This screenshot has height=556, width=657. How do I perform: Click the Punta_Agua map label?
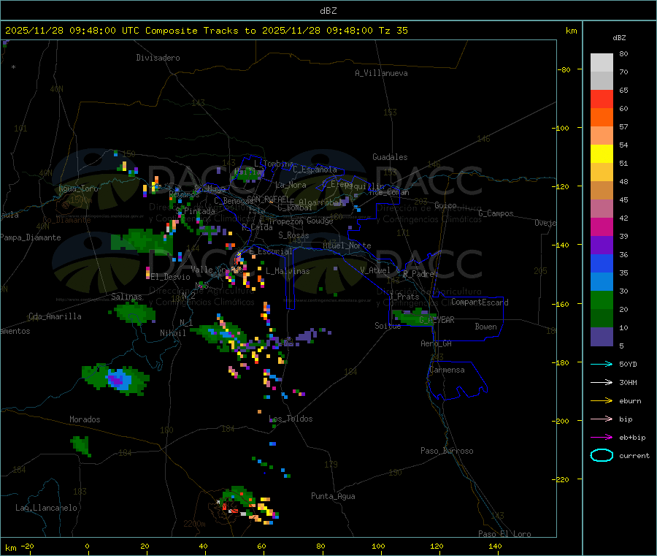[333, 496]
